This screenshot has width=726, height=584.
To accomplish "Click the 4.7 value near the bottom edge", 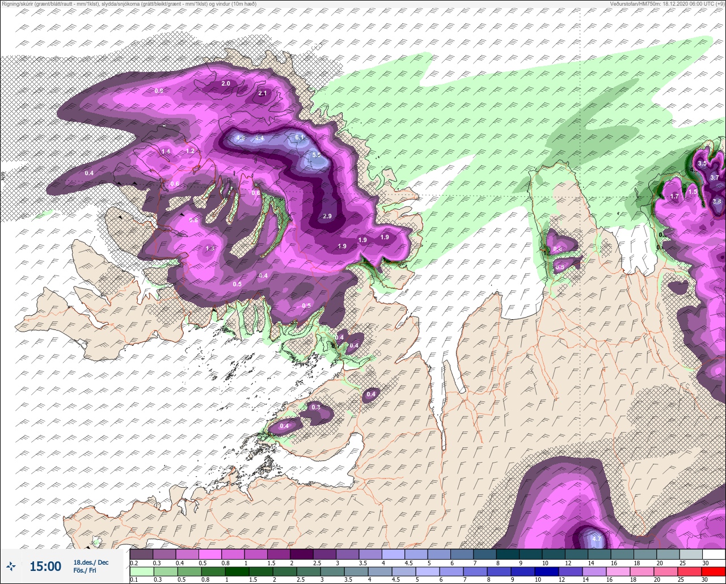I will point(596,539).
